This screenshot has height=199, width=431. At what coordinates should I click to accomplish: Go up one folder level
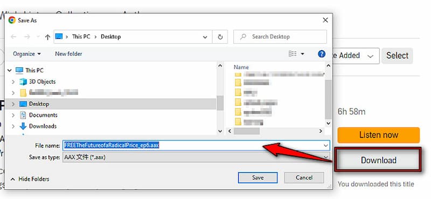[47, 37]
